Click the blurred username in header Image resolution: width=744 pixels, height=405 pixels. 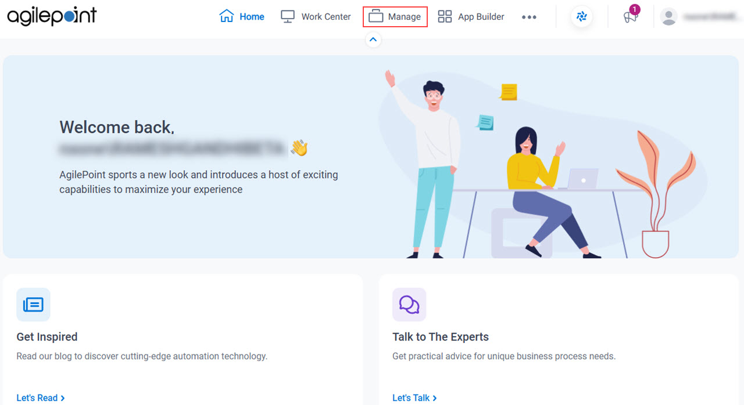tap(711, 17)
